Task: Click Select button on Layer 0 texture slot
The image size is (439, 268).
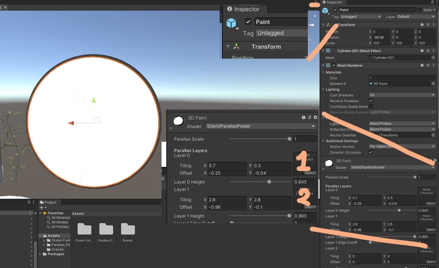Action: click(430, 204)
